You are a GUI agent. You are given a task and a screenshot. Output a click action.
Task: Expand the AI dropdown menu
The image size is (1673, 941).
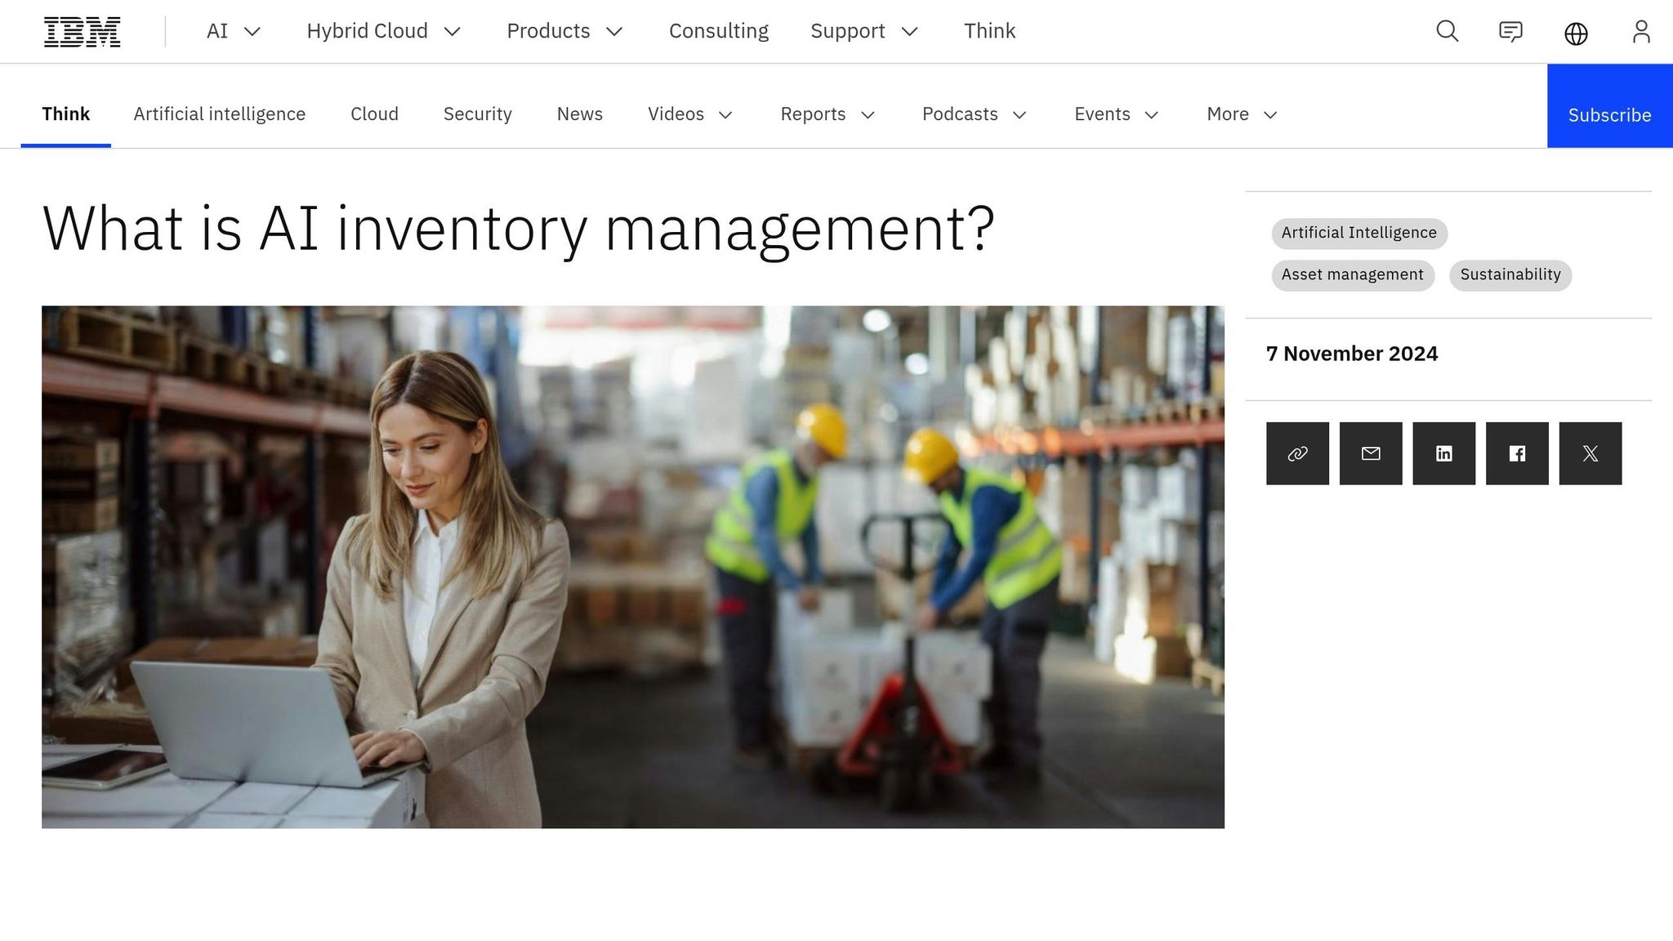click(x=234, y=31)
